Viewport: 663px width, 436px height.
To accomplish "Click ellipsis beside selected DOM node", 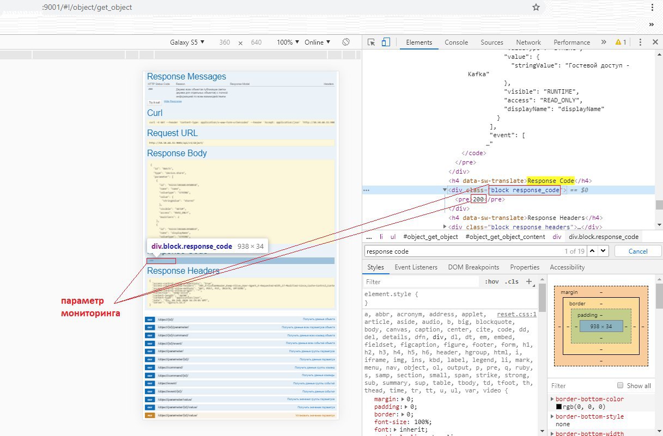I will point(367,191).
